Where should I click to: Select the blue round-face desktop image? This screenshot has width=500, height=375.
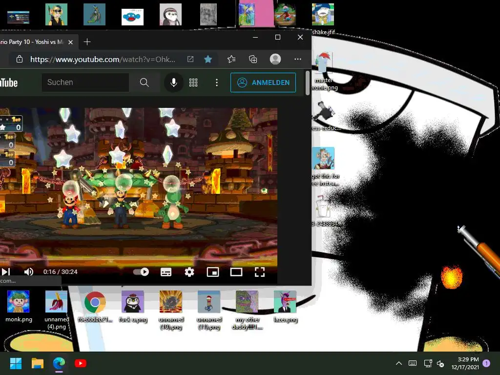pyautogui.click(x=132, y=17)
